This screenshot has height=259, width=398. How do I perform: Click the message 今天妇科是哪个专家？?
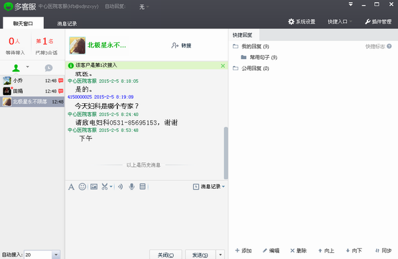point(107,106)
